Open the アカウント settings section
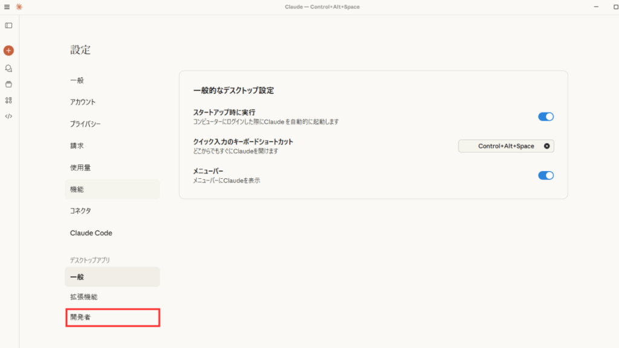 pyautogui.click(x=83, y=102)
